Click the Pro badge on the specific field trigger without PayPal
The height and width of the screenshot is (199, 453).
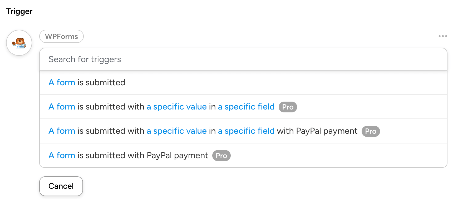point(288,107)
